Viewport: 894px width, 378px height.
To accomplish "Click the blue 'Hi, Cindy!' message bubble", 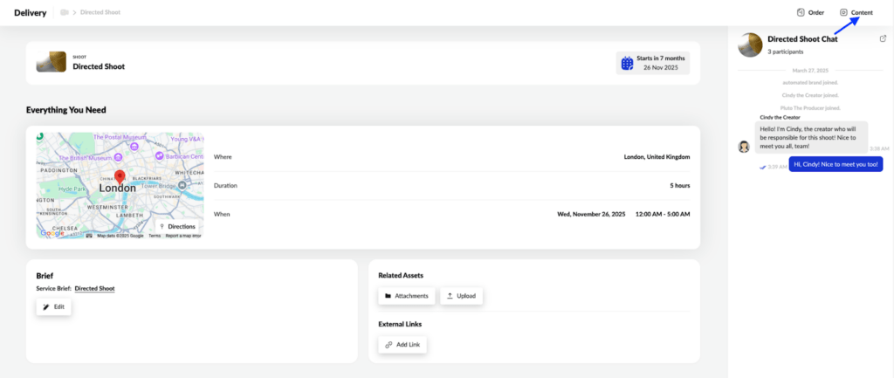I will tap(836, 164).
